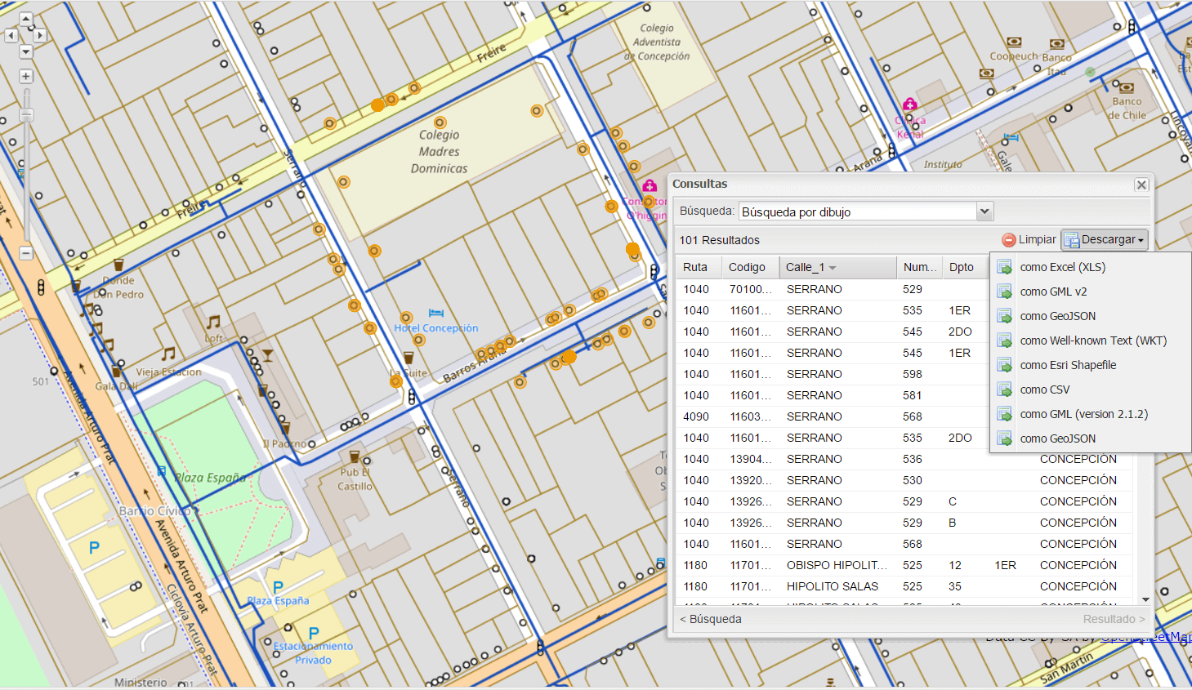Click the red Limpiar clear icon
The height and width of the screenshot is (690, 1192).
(x=1009, y=240)
